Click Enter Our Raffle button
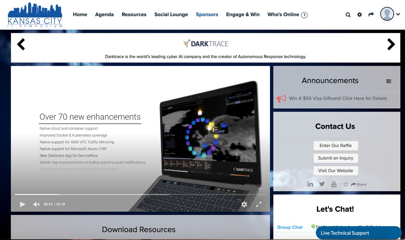405x240 pixels. pyautogui.click(x=335, y=146)
